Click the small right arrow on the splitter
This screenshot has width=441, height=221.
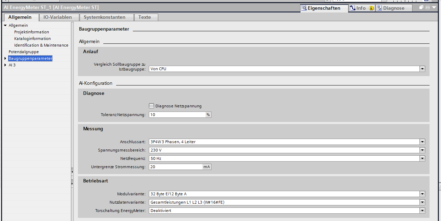[72, 183]
